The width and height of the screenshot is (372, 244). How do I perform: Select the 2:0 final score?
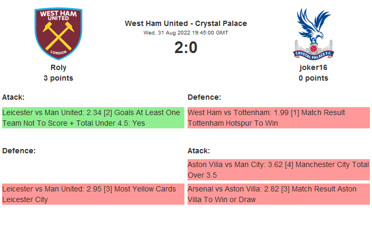[185, 48]
